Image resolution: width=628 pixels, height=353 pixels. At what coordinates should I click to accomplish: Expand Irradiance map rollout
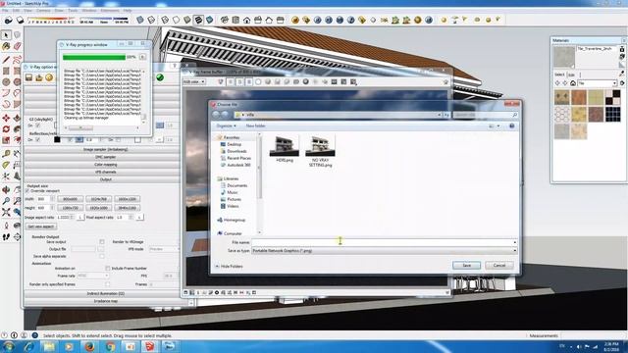tap(105, 301)
